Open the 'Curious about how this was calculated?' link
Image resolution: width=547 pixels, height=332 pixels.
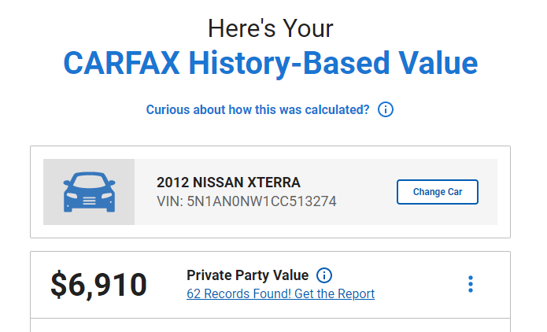click(257, 109)
